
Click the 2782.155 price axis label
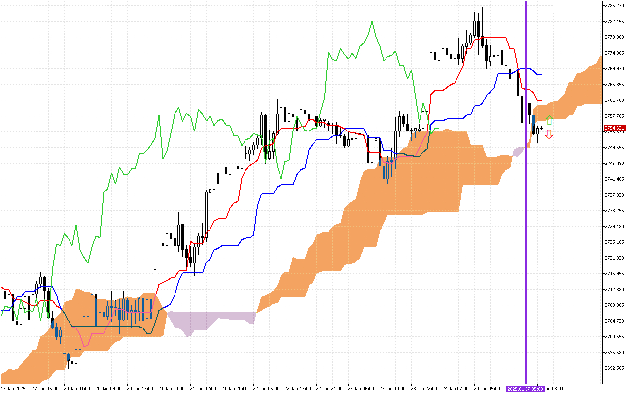pyautogui.click(x=614, y=22)
